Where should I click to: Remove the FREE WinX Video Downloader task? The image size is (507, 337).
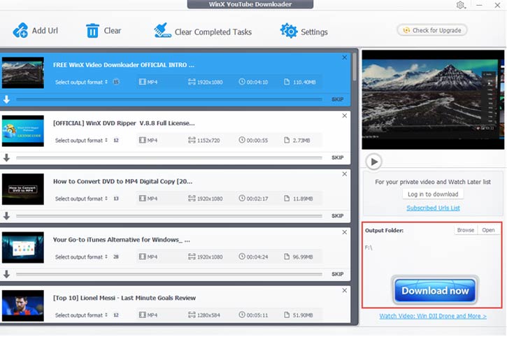click(x=344, y=57)
